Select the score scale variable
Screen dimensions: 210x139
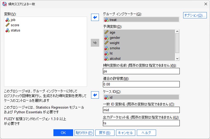(15, 25)
